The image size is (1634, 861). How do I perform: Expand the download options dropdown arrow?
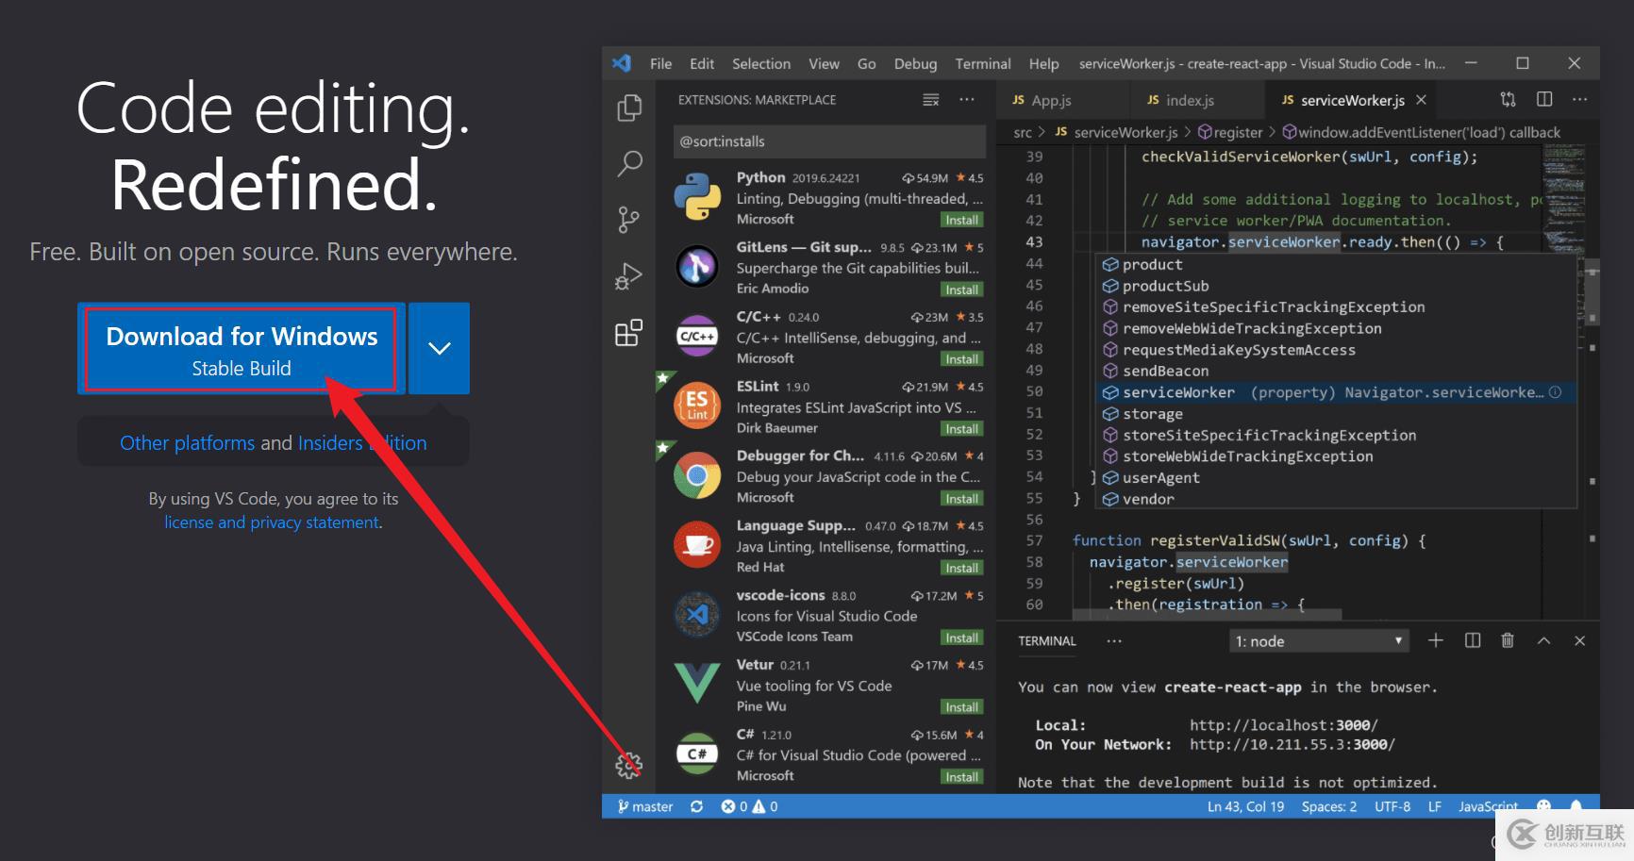(x=439, y=348)
